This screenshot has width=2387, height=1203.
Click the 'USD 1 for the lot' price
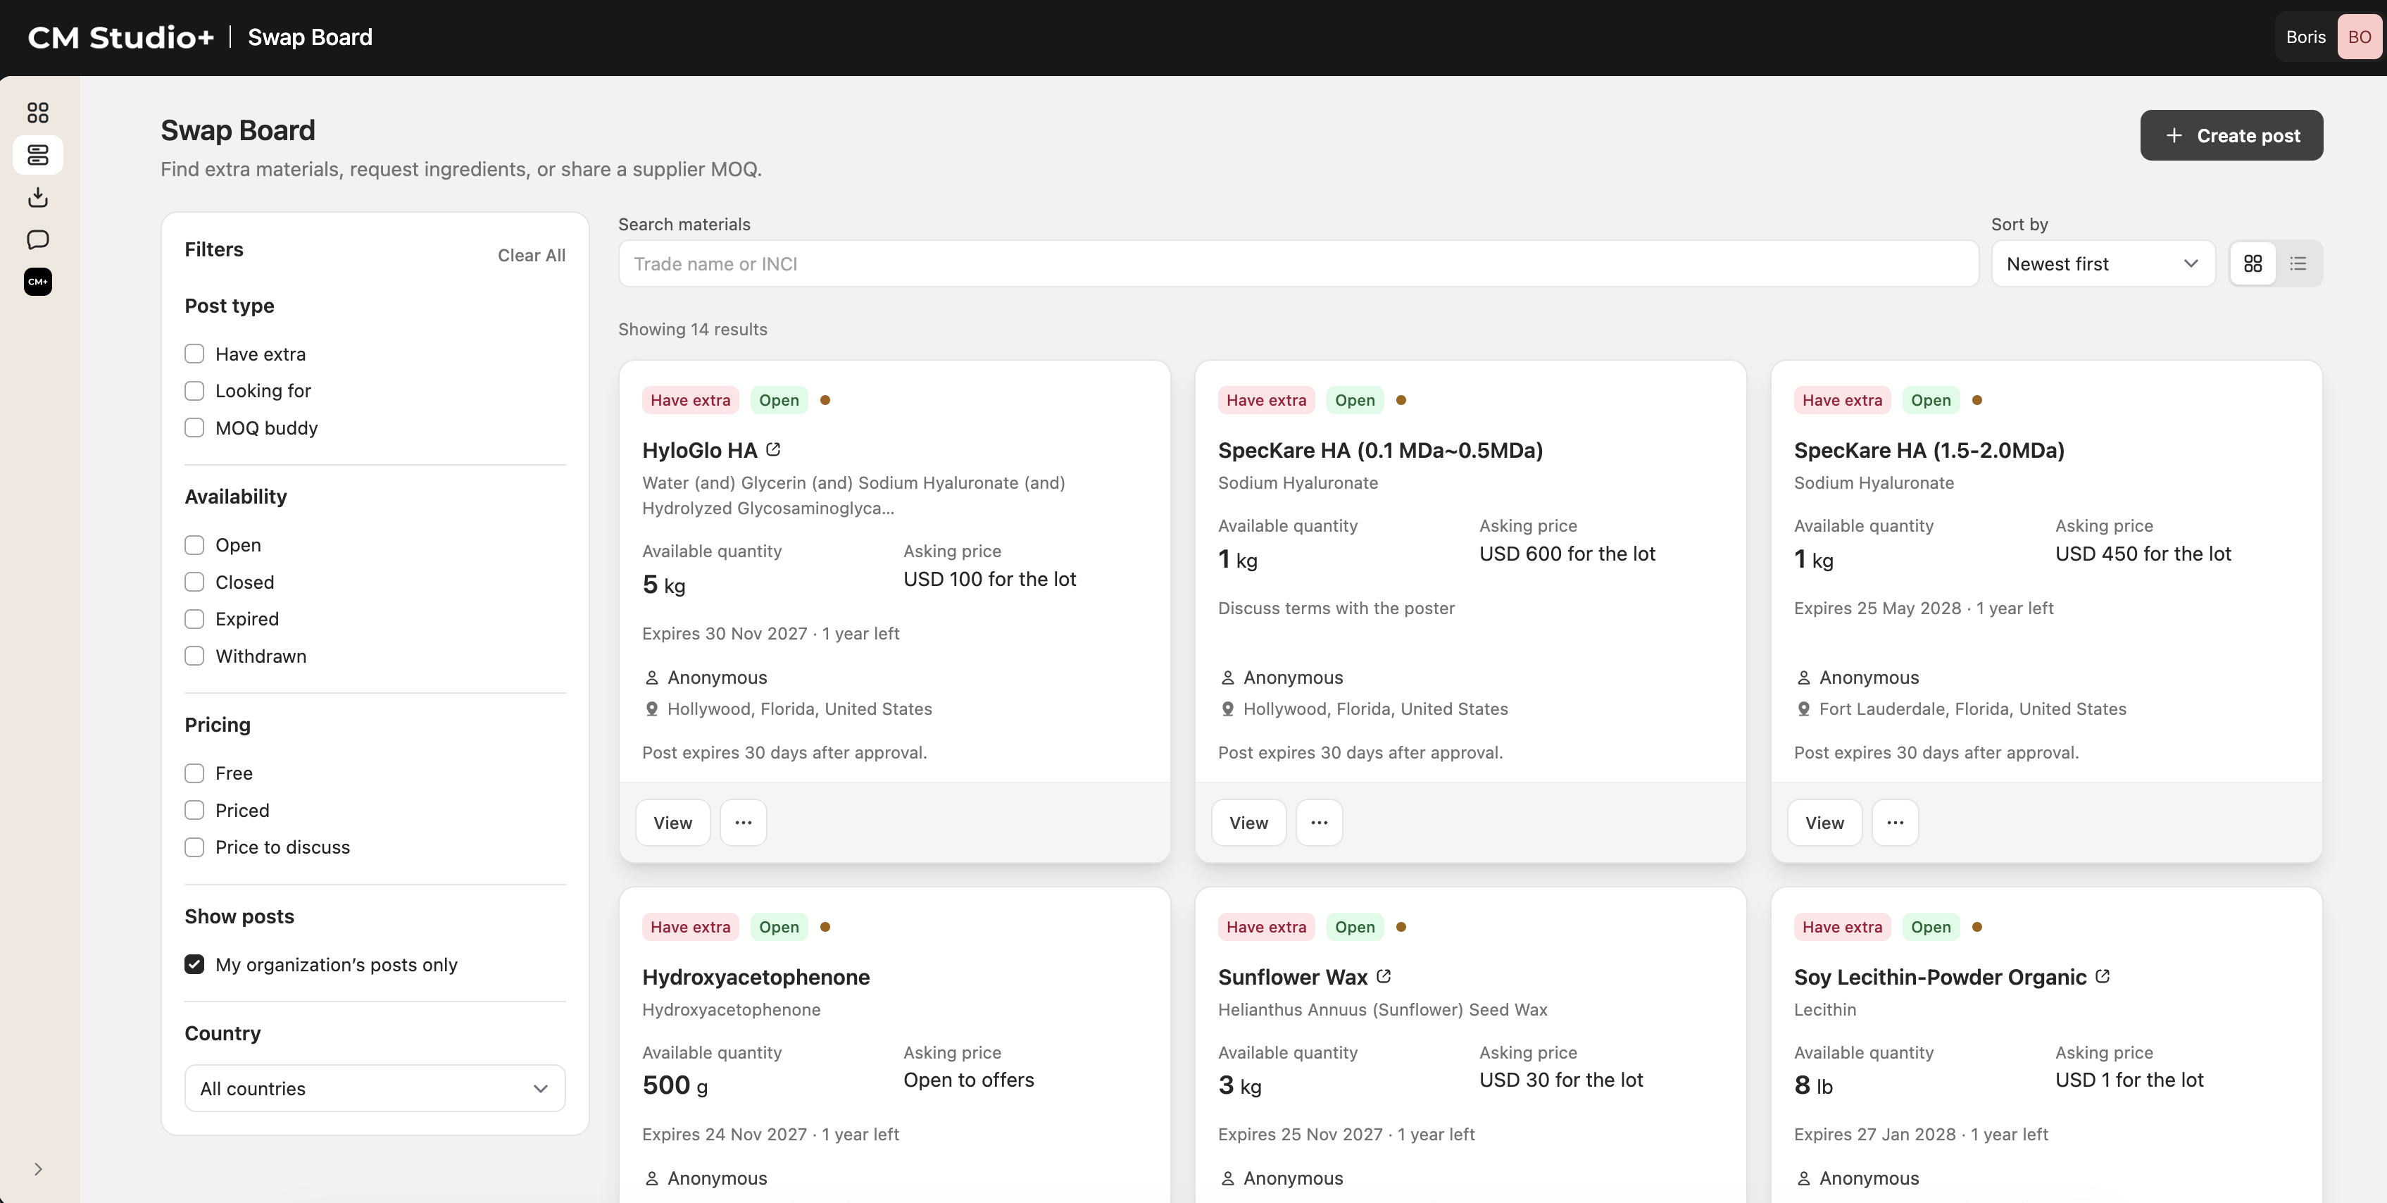(x=2129, y=1080)
